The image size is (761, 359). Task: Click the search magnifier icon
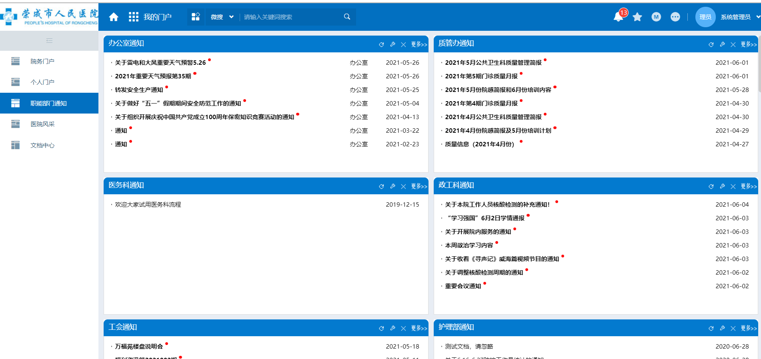[x=347, y=17]
